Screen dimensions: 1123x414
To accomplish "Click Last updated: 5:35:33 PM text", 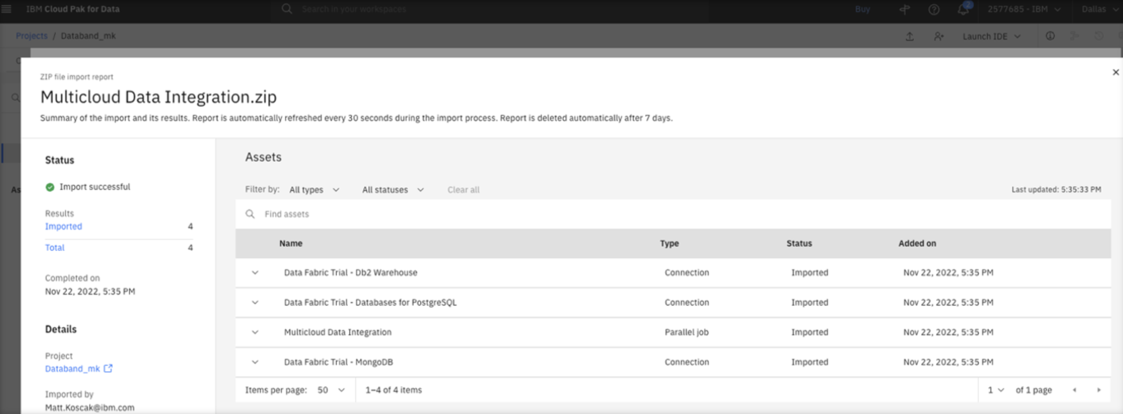I will (x=1056, y=190).
